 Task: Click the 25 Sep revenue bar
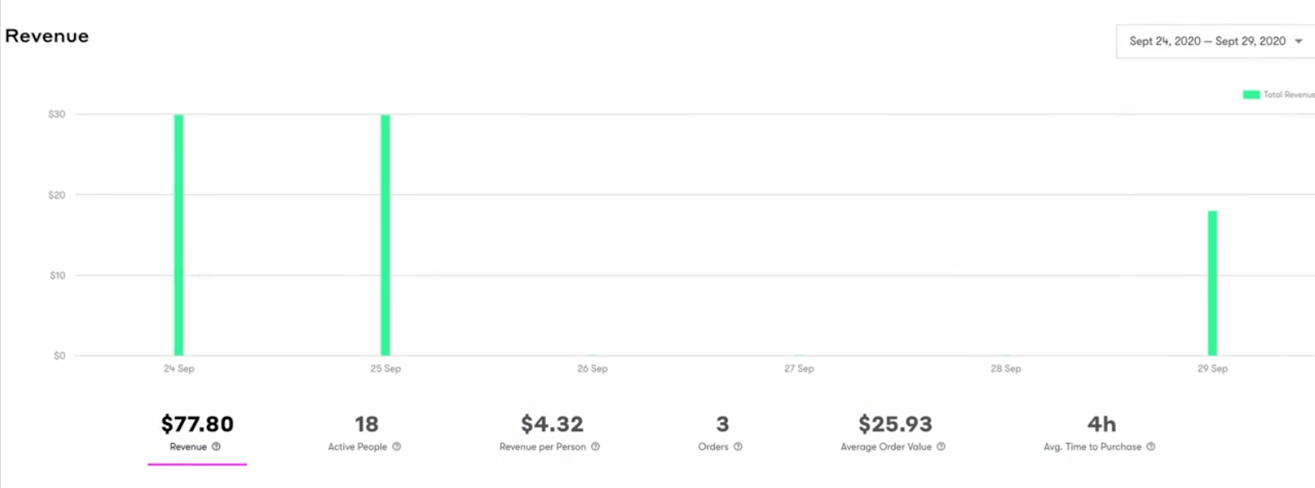point(385,235)
